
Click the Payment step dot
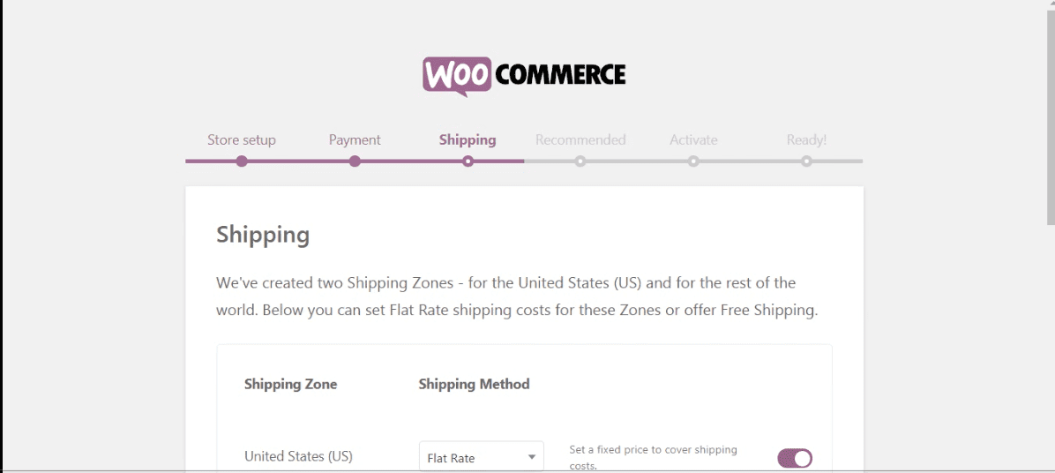point(355,161)
